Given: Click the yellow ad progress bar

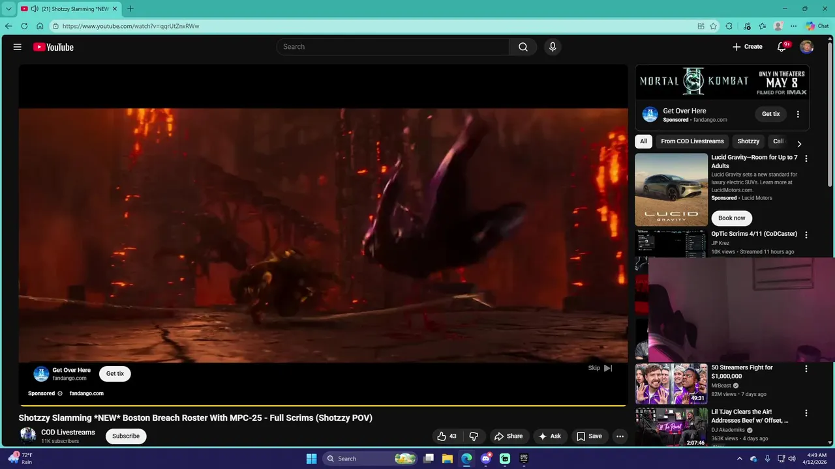Looking at the screenshot, I should [x=323, y=406].
